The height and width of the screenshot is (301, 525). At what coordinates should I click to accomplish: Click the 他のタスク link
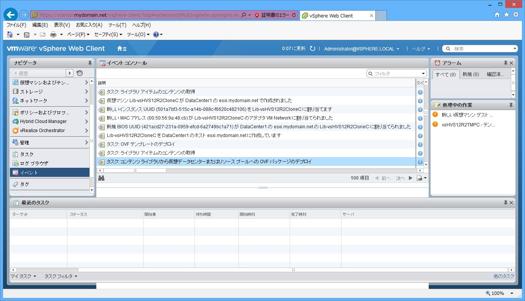pyautogui.click(x=504, y=276)
